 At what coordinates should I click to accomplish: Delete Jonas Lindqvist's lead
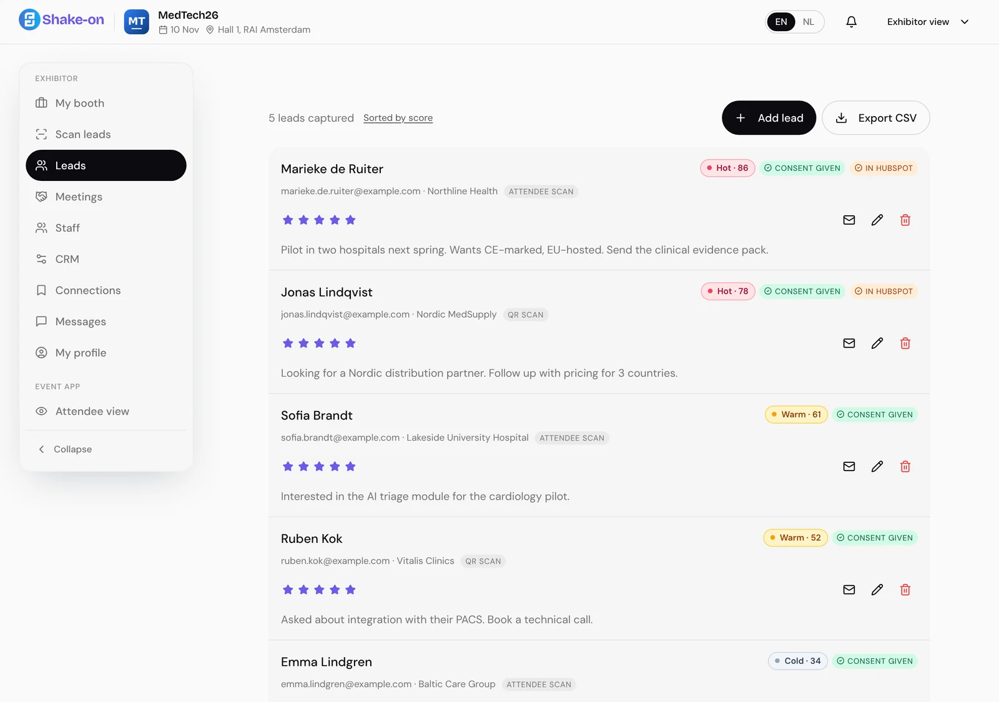(905, 343)
